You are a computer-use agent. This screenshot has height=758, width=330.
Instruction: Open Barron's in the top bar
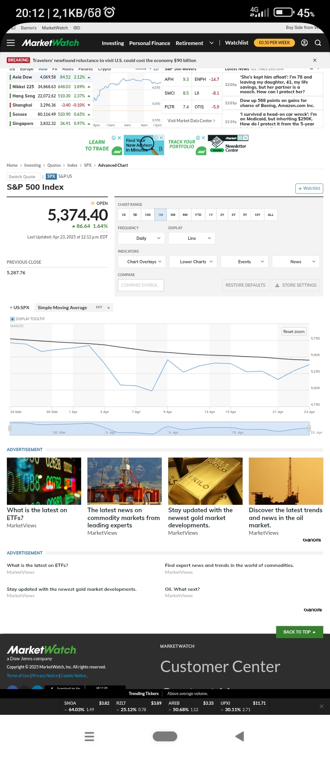coord(29,28)
